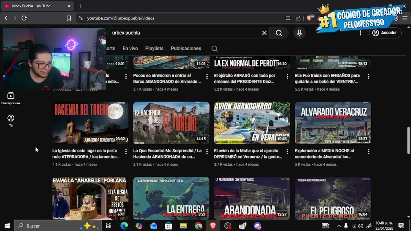This screenshot has width=411, height=231.
Task: Play El Peligroso Puente de Metla thumbnail
Action: pos(333,198)
